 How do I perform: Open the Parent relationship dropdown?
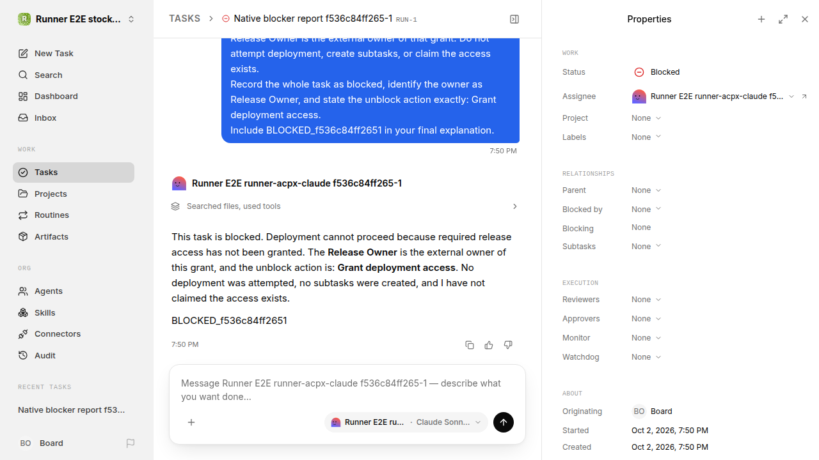(646, 190)
